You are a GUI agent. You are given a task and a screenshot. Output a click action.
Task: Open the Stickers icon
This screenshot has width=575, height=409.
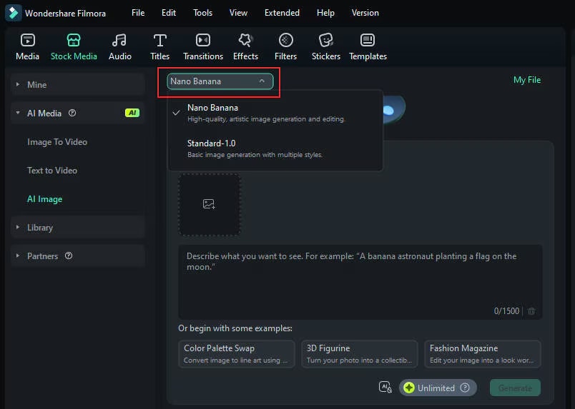click(325, 40)
